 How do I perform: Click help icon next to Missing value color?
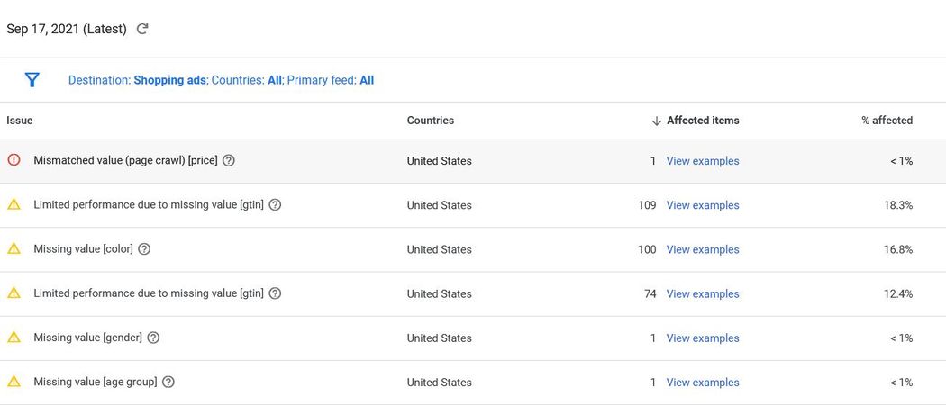click(144, 249)
